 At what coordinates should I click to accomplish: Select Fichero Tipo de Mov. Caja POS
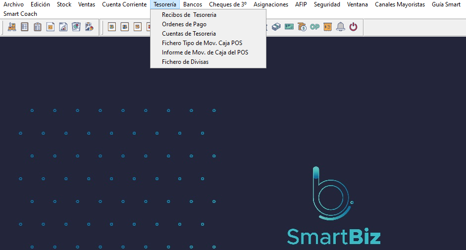[x=202, y=43]
